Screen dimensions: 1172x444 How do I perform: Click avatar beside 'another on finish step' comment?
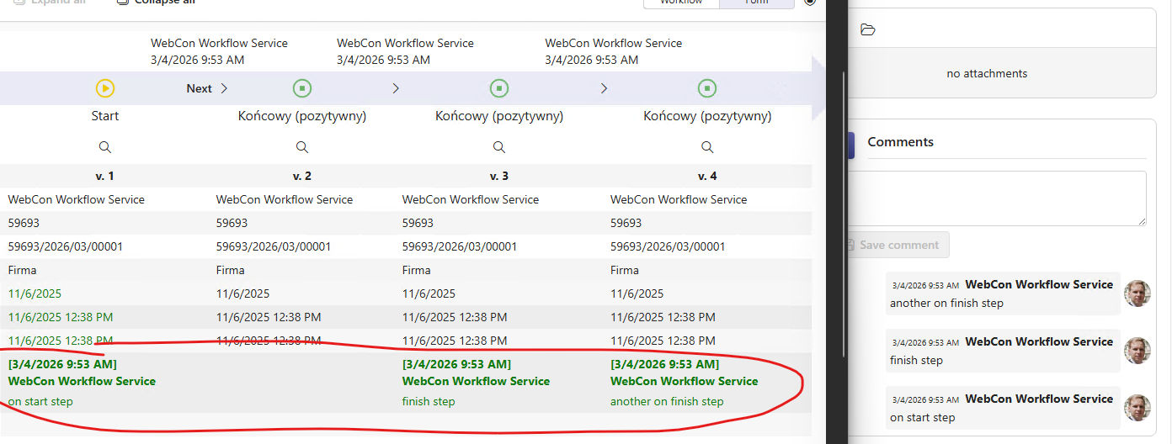click(x=1137, y=293)
